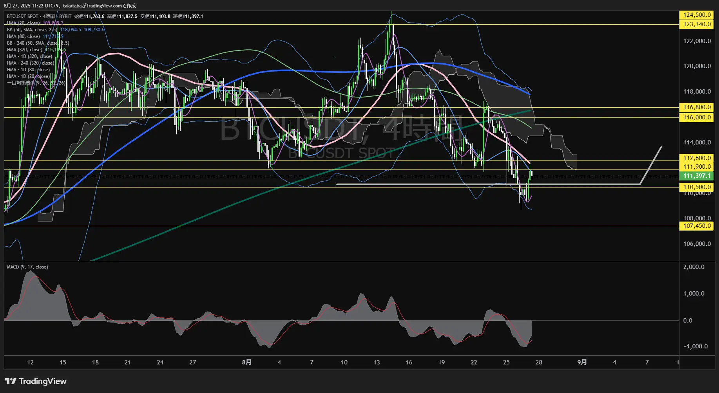Image resolution: width=719 pixels, height=393 pixels.
Task: Click the 116,000.0 yellow price label
Action: tap(696, 117)
